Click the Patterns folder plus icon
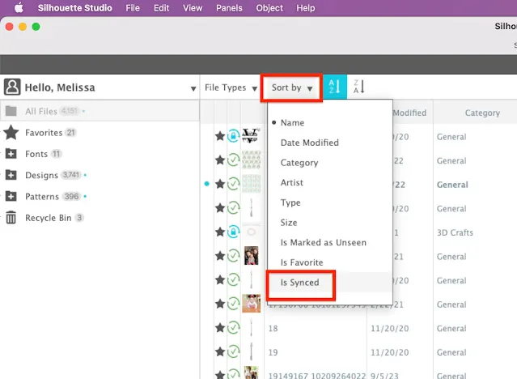The height and width of the screenshot is (379, 517). [11, 196]
